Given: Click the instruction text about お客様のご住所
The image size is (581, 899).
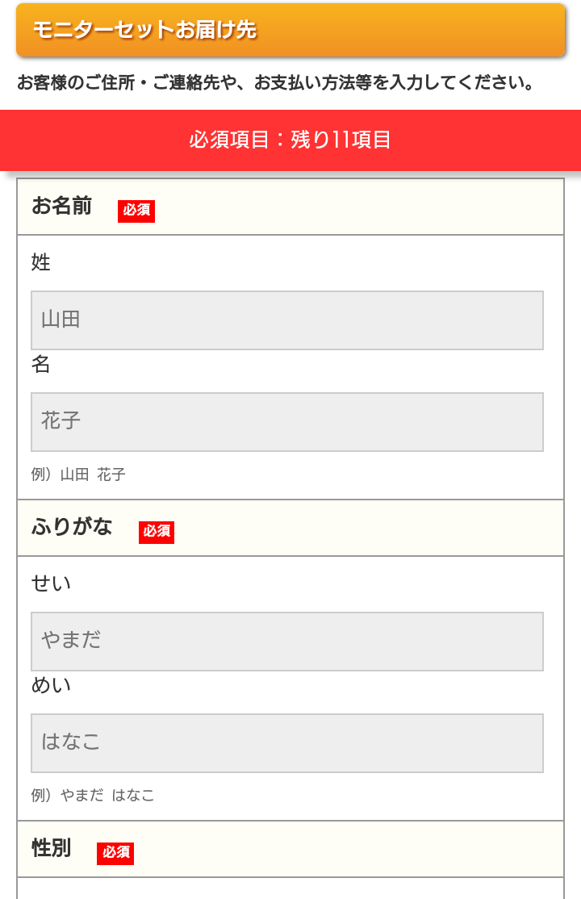Looking at the screenshot, I should point(276,82).
